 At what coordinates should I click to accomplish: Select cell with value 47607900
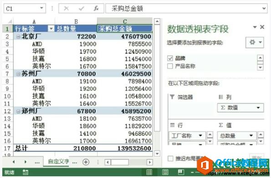coord(125,36)
